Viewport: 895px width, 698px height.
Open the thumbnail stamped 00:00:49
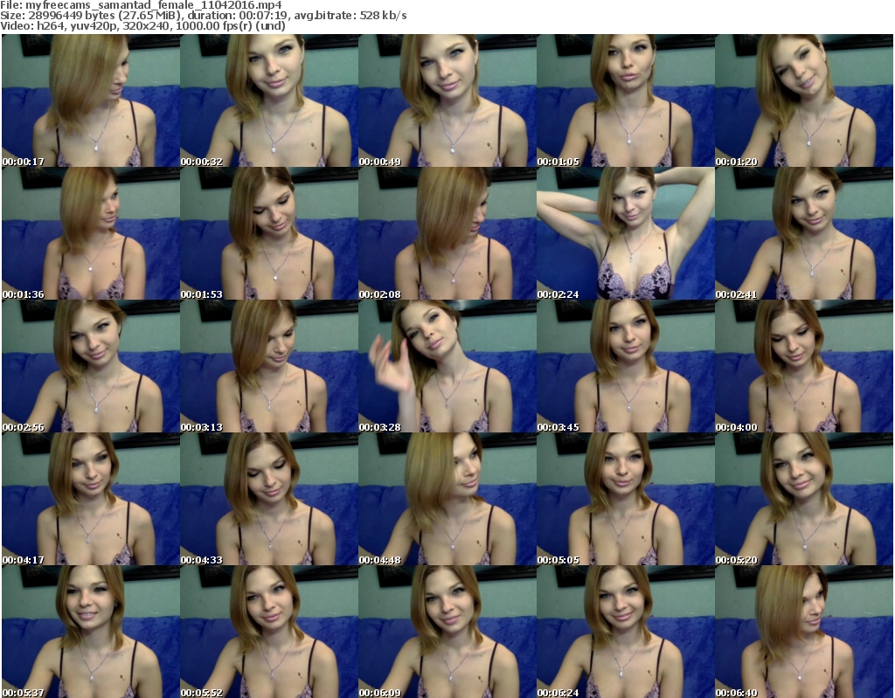447,100
